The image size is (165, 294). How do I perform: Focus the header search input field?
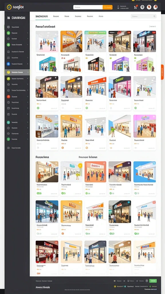[x=88, y=7]
